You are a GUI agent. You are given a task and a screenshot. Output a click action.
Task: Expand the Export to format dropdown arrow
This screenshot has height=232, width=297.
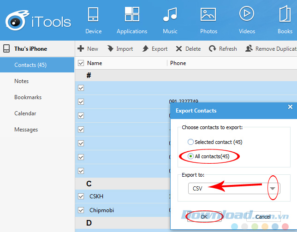[x=273, y=188]
